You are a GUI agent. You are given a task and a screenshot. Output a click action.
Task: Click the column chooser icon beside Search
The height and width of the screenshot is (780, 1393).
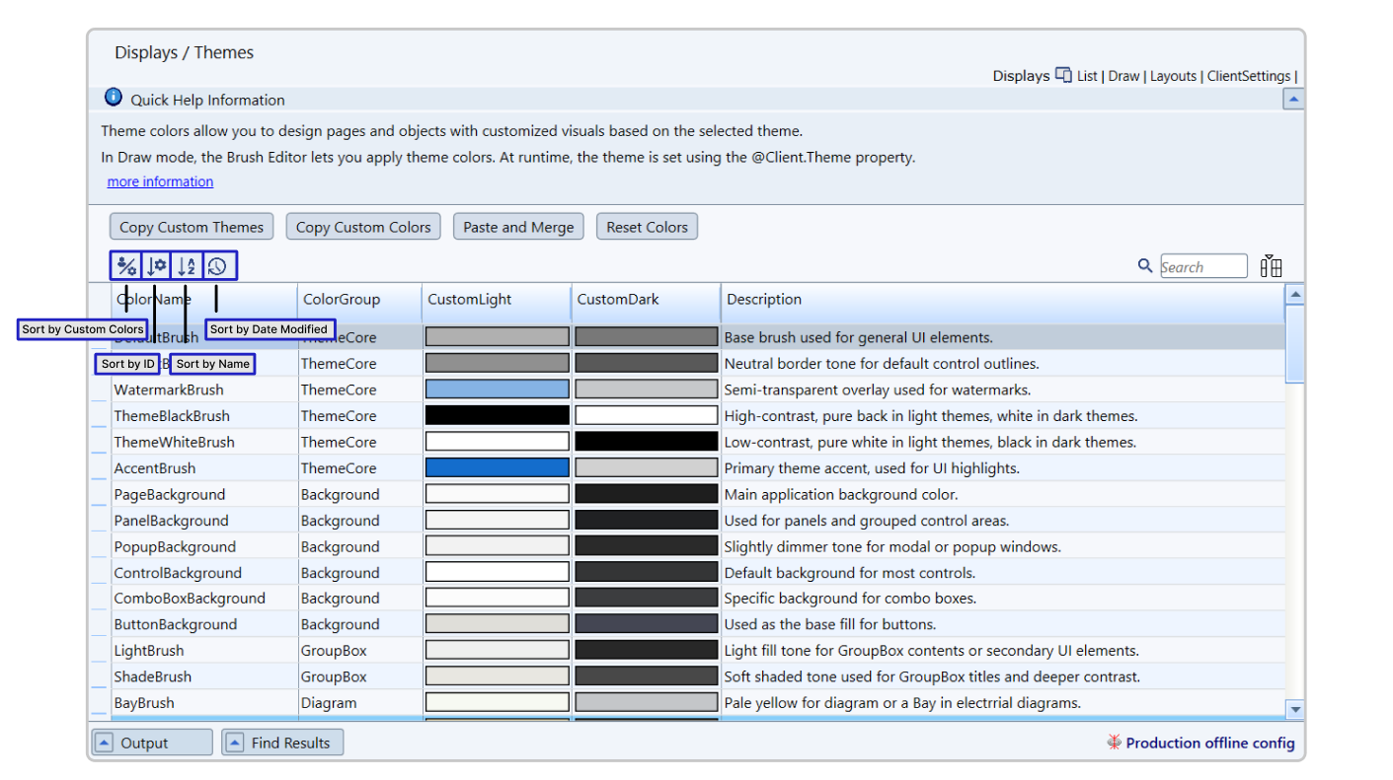[1271, 266]
